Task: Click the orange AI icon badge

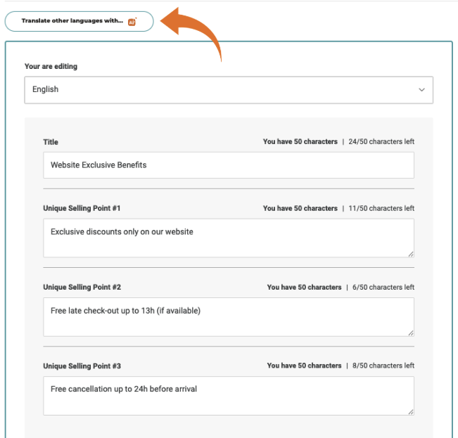Action: [132, 22]
